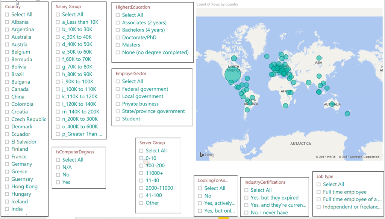Check the 0-10 Server Group checkbox
Image resolution: width=385 pixels, height=219 pixels.
(x=141, y=158)
